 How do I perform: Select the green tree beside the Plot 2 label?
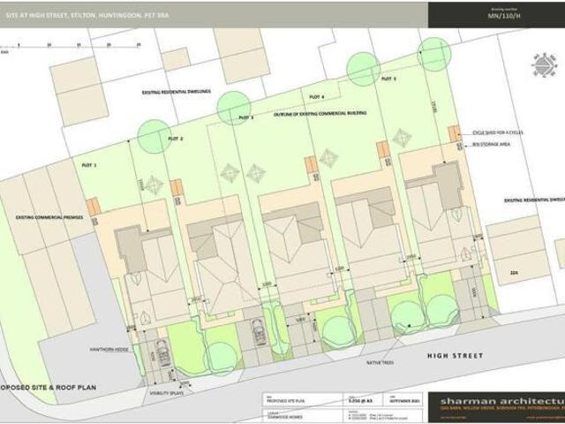click(154, 136)
